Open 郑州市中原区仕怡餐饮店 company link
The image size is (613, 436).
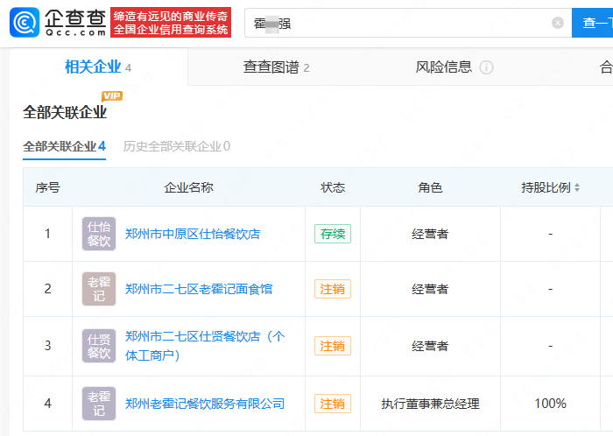193,234
